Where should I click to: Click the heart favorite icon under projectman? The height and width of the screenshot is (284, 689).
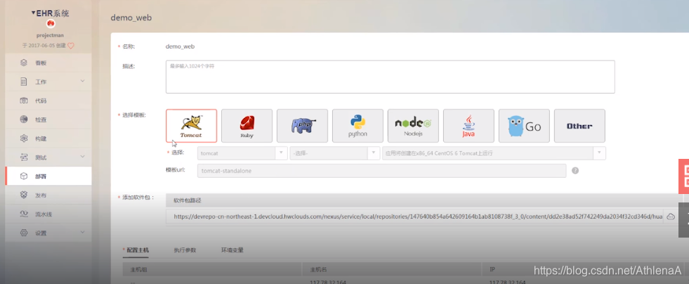click(71, 46)
